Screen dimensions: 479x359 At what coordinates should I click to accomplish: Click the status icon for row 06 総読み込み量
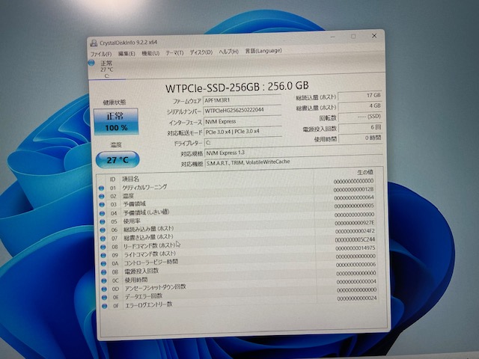point(103,230)
